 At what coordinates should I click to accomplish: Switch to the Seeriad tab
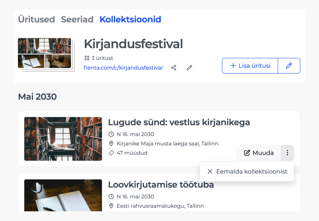[x=77, y=20]
